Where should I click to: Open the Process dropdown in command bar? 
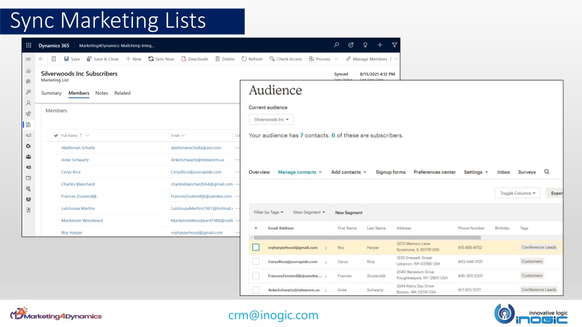tap(323, 59)
